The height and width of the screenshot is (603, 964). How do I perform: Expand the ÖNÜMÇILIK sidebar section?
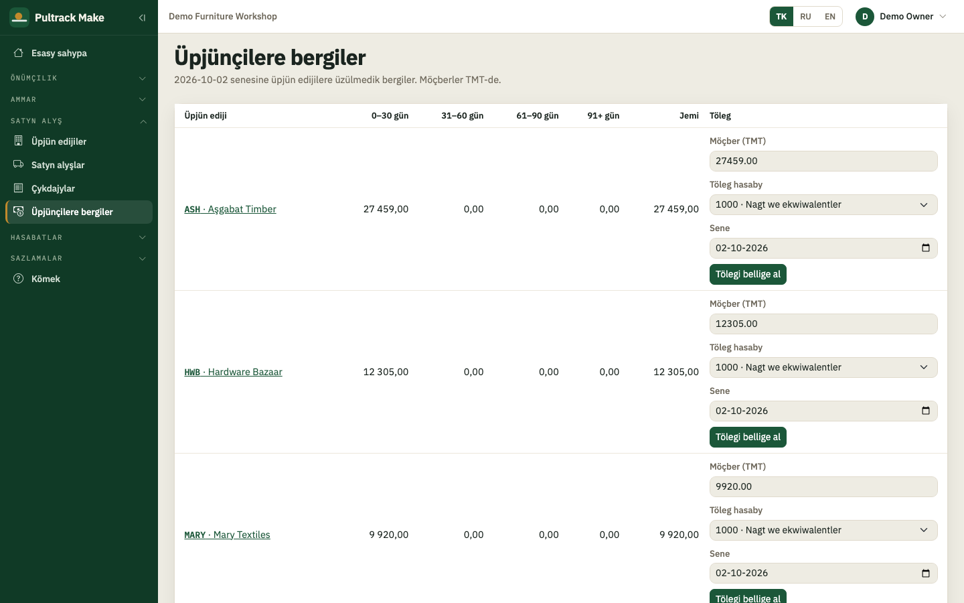[79, 78]
